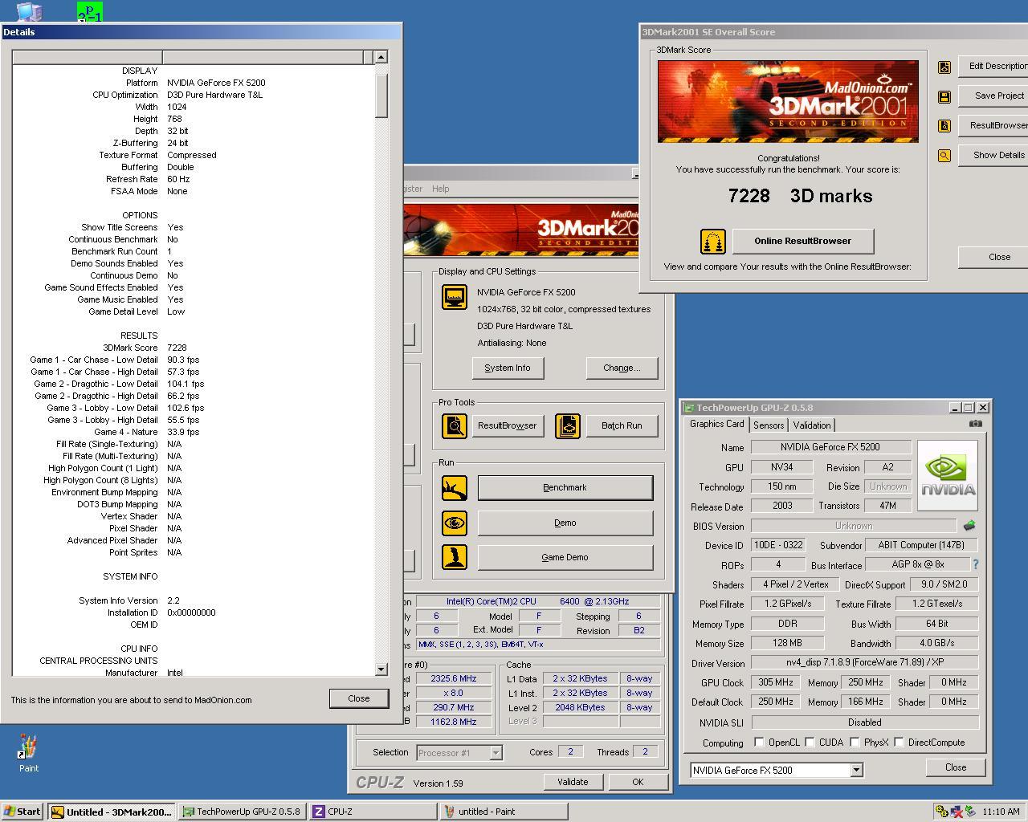Click the Online ResultBrowser podium icon

(713, 241)
